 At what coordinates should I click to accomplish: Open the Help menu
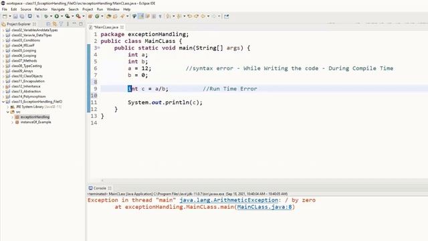click(127, 9)
